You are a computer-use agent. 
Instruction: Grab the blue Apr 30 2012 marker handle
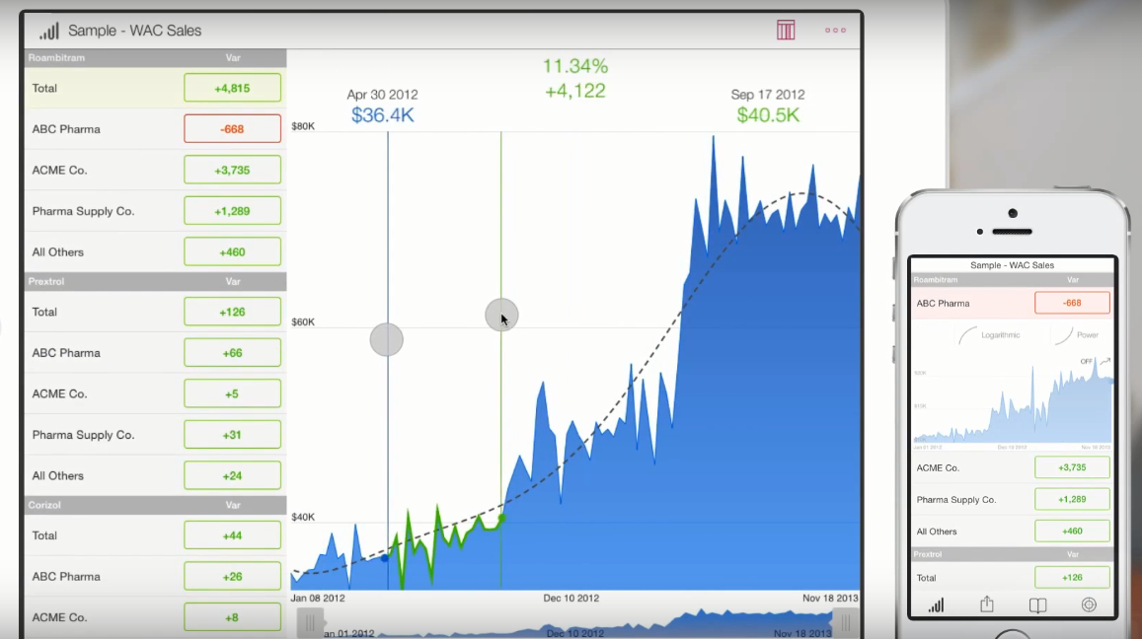pyautogui.click(x=386, y=340)
